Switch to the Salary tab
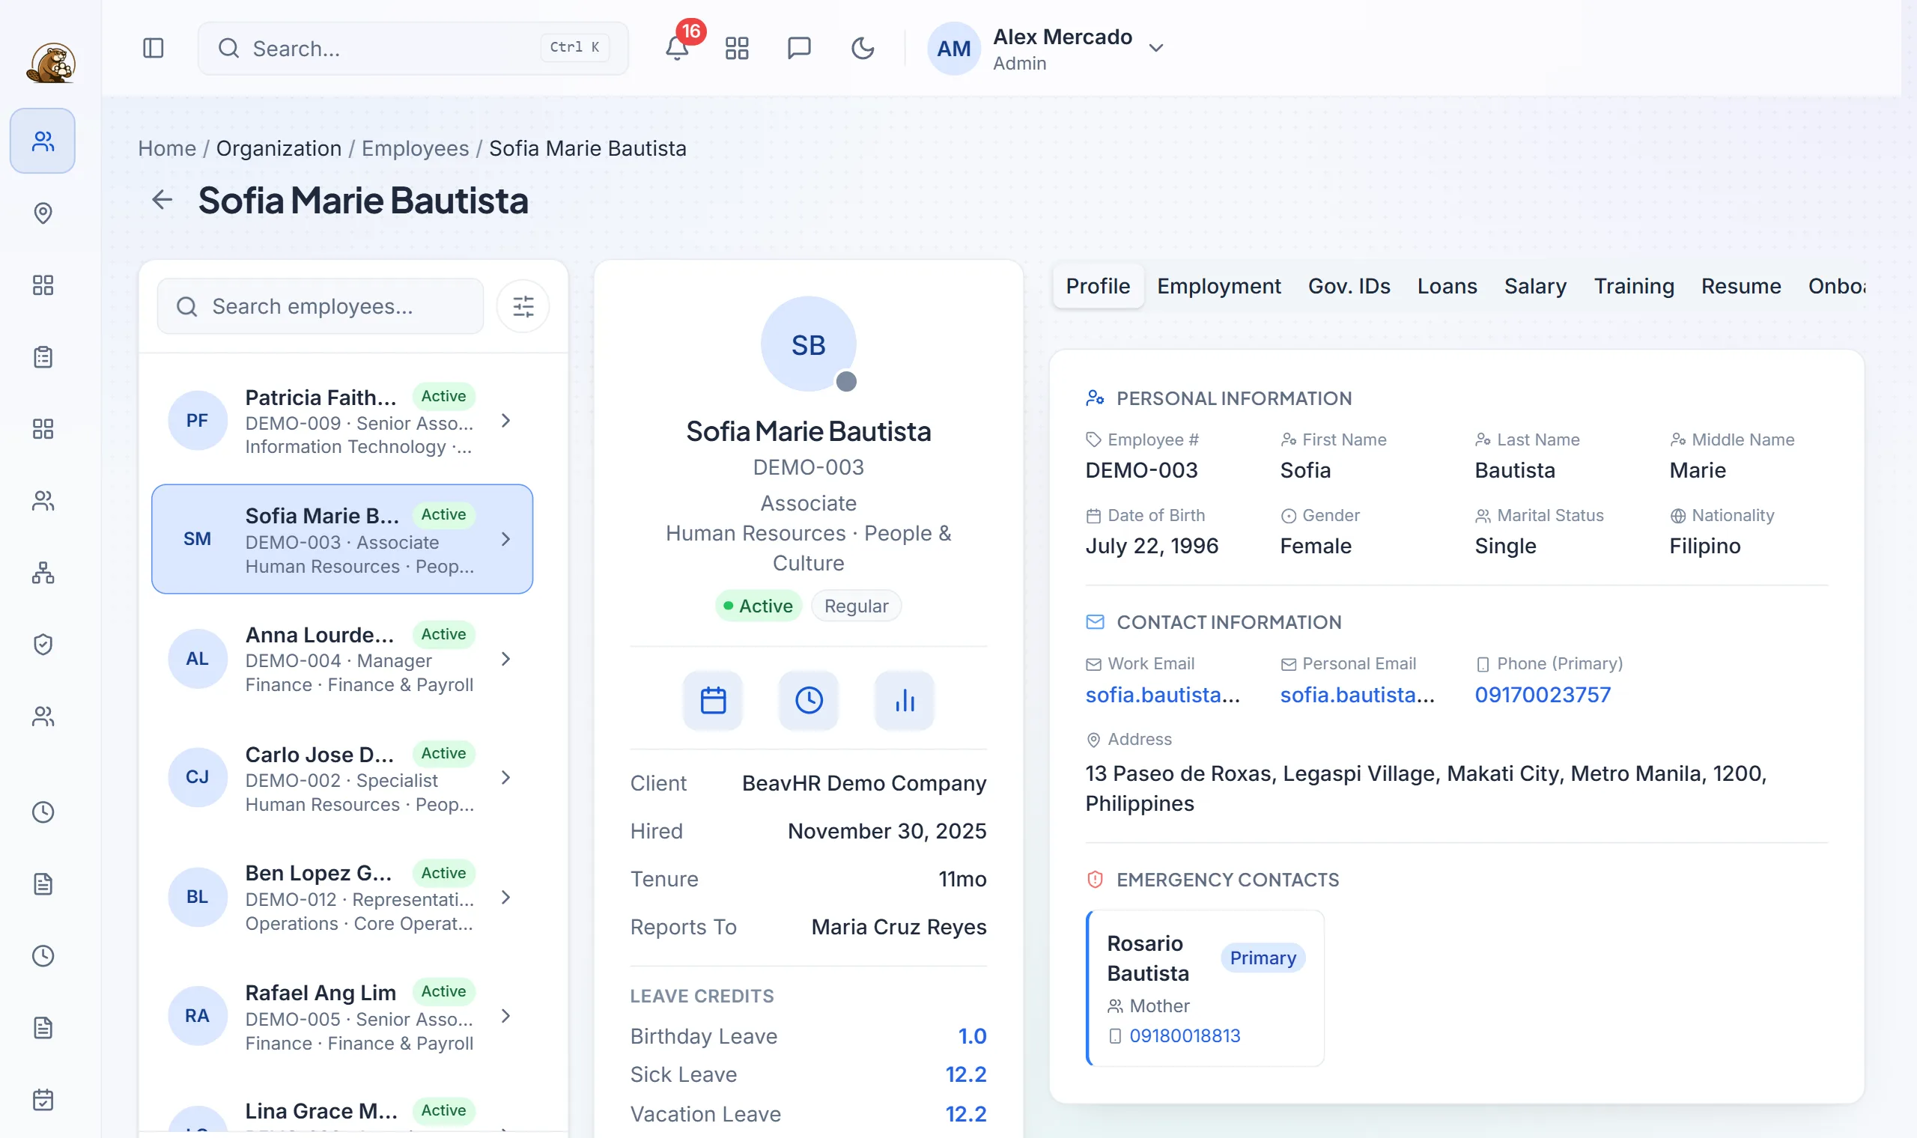Viewport: 1917px width, 1138px height. (x=1535, y=287)
